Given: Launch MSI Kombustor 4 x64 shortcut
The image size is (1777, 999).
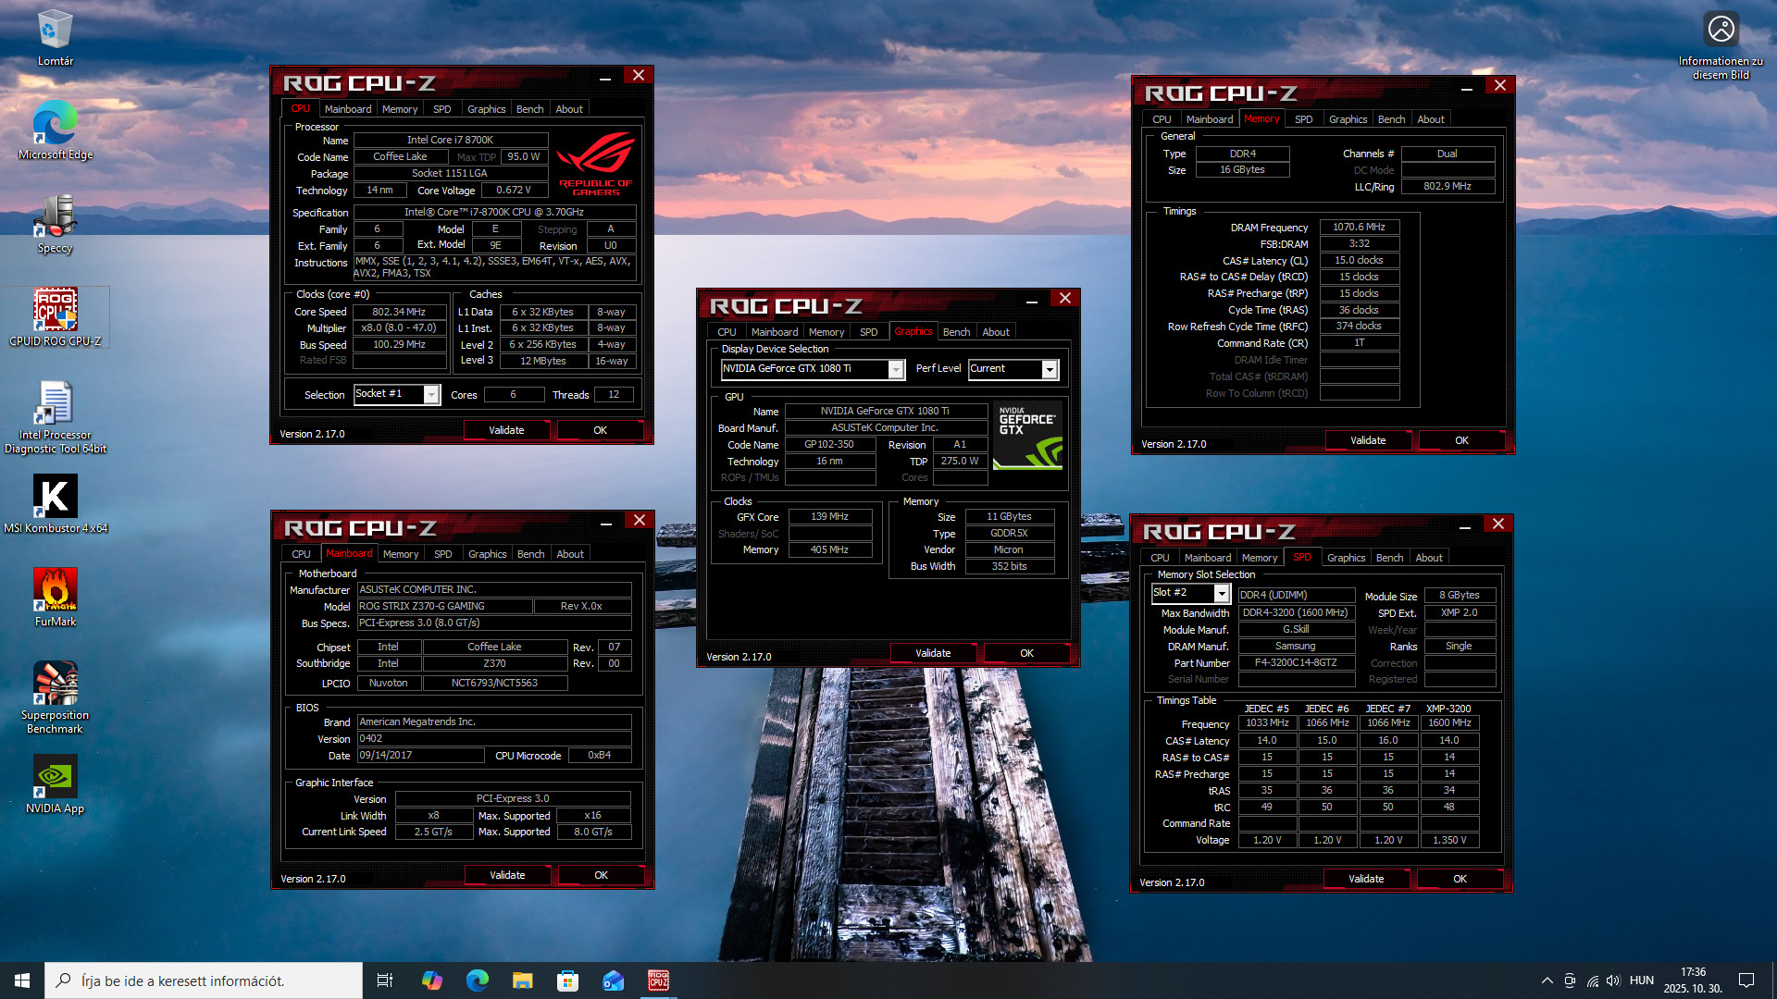Looking at the screenshot, I should pos(55,502).
